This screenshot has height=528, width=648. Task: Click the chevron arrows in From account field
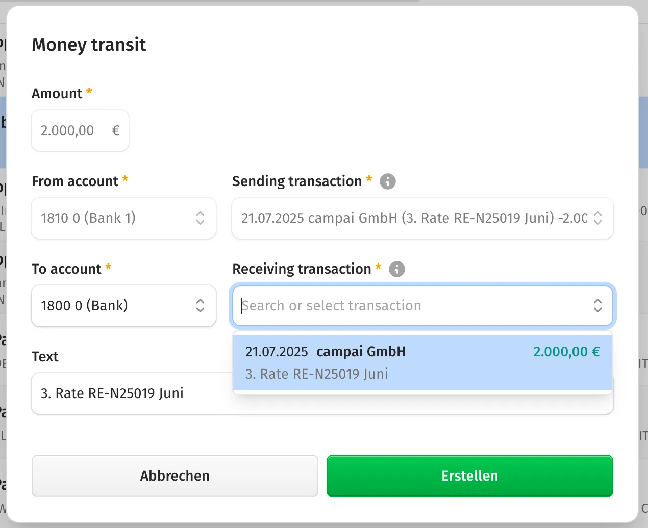point(200,218)
